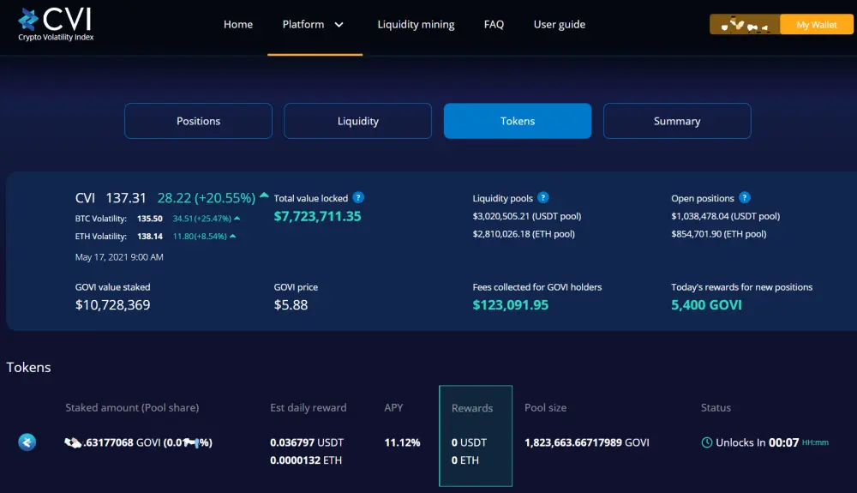Expand the Platform dropdown chevron
Image resolution: width=857 pixels, height=493 pixels.
click(x=339, y=25)
